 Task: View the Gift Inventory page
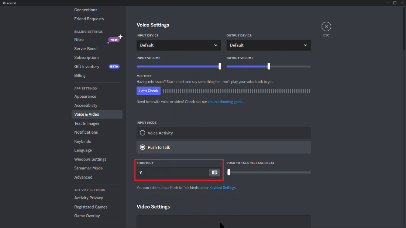(x=86, y=66)
